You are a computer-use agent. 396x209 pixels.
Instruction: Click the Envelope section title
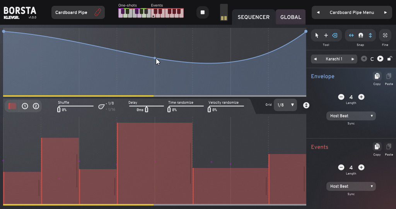[x=323, y=76]
